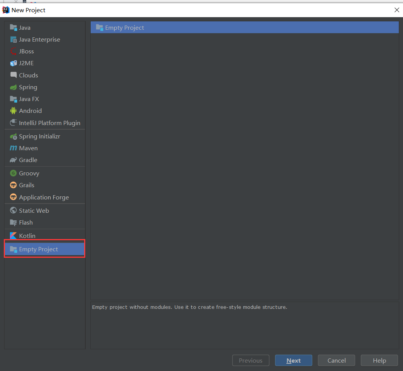Pick the Flash folder icon
Screen dimensions: 403x371
click(13, 222)
